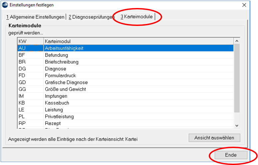
Task: Open Ansicht auswählen
Action: point(214,138)
